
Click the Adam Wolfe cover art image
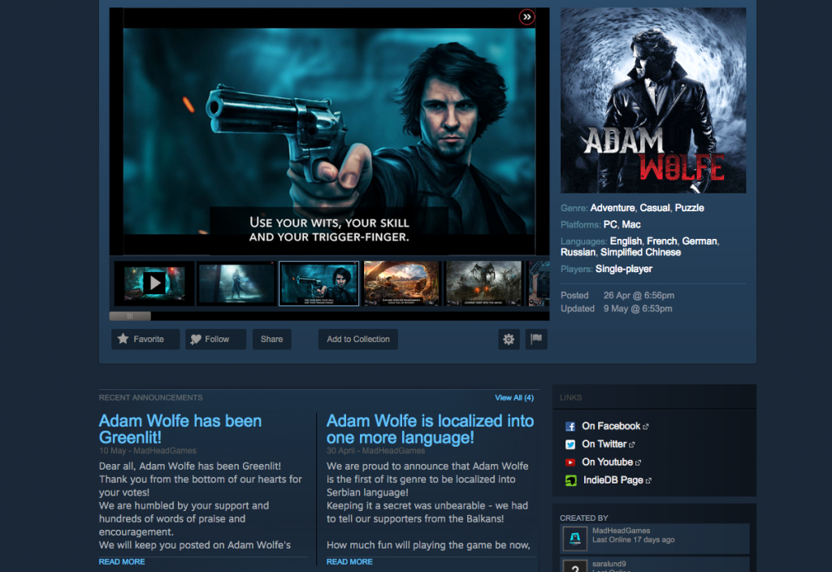click(653, 100)
